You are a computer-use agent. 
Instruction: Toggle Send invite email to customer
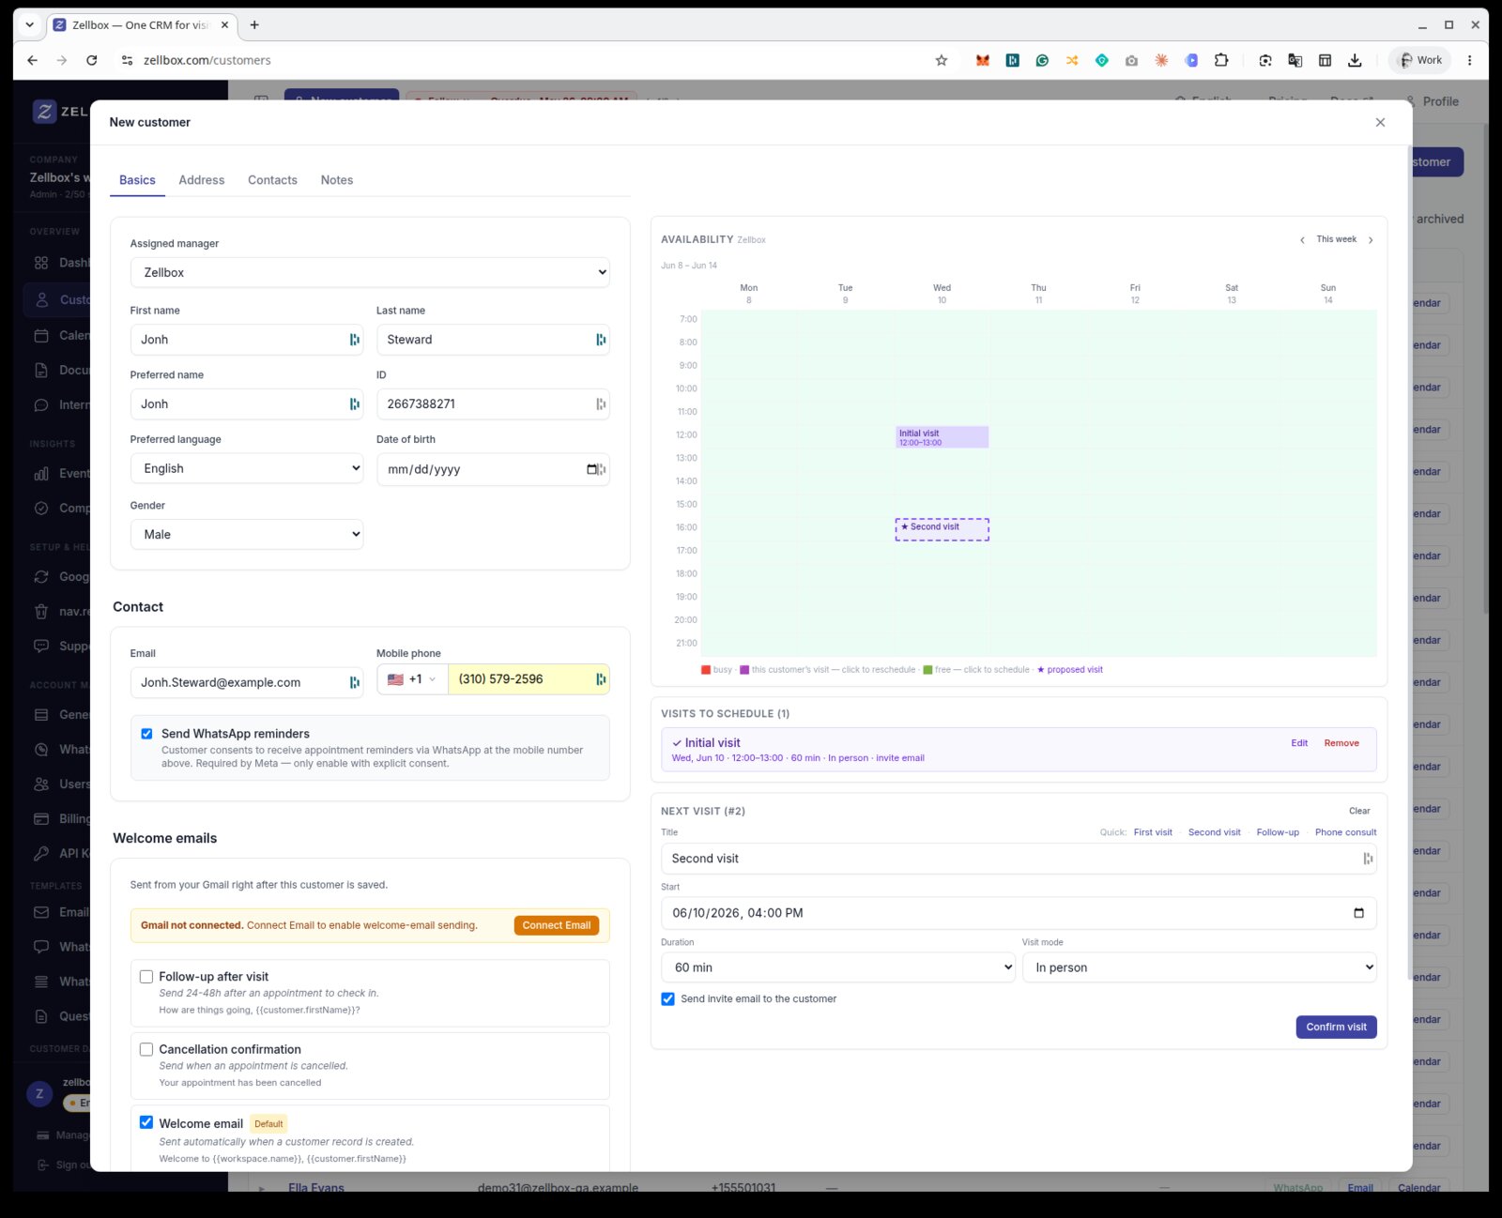pyautogui.click(x=667, y=999)
